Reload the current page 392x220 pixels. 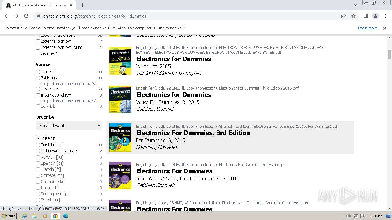coord(26,16)
